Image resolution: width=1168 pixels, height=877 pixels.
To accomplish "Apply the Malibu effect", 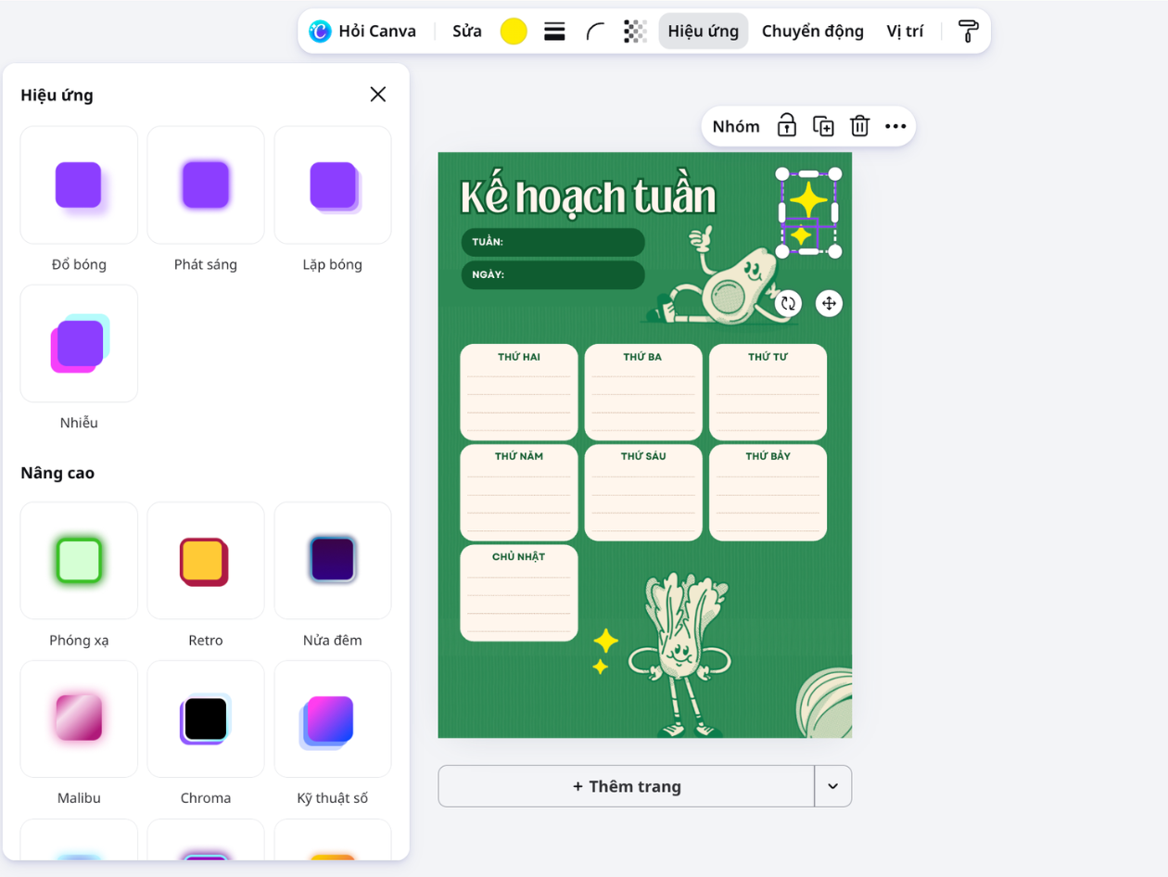I will coord(79,718).
